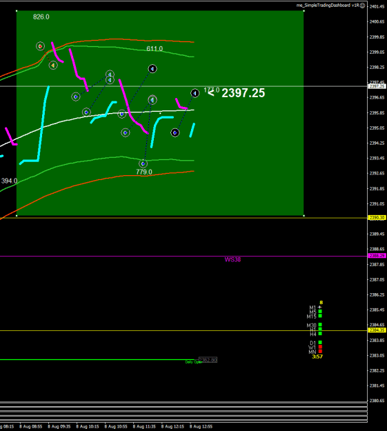387x431 pixels.
Task: Click the yellow 3:57 candle timer
Action: (x=317, y=357)
